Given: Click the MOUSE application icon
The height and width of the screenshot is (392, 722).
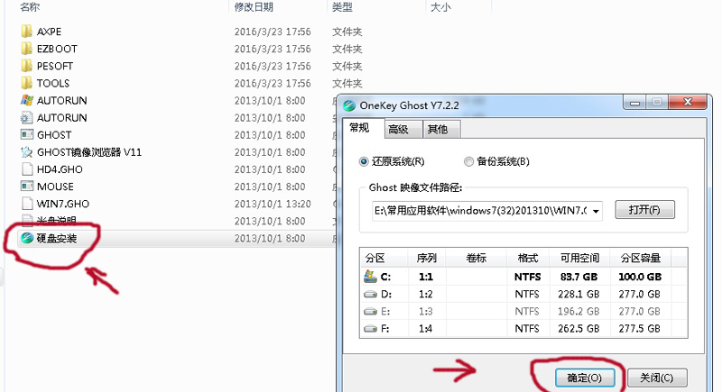Looking at the screenshot, I should pyautogui.click(x=27, y=187).
